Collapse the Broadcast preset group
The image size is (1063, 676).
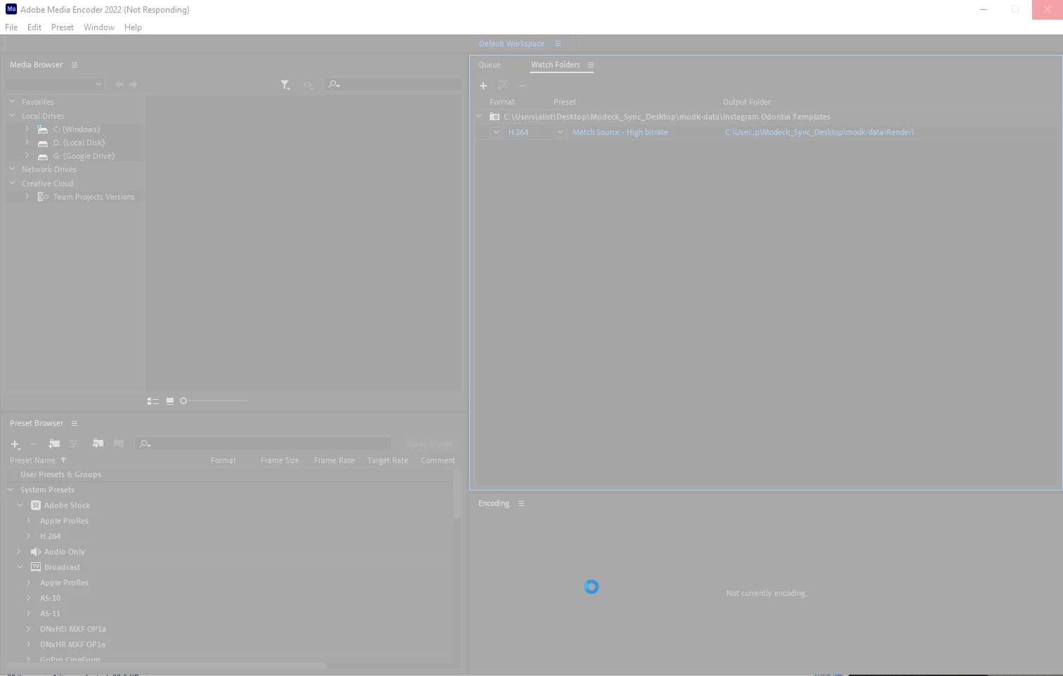click(20, 567)
